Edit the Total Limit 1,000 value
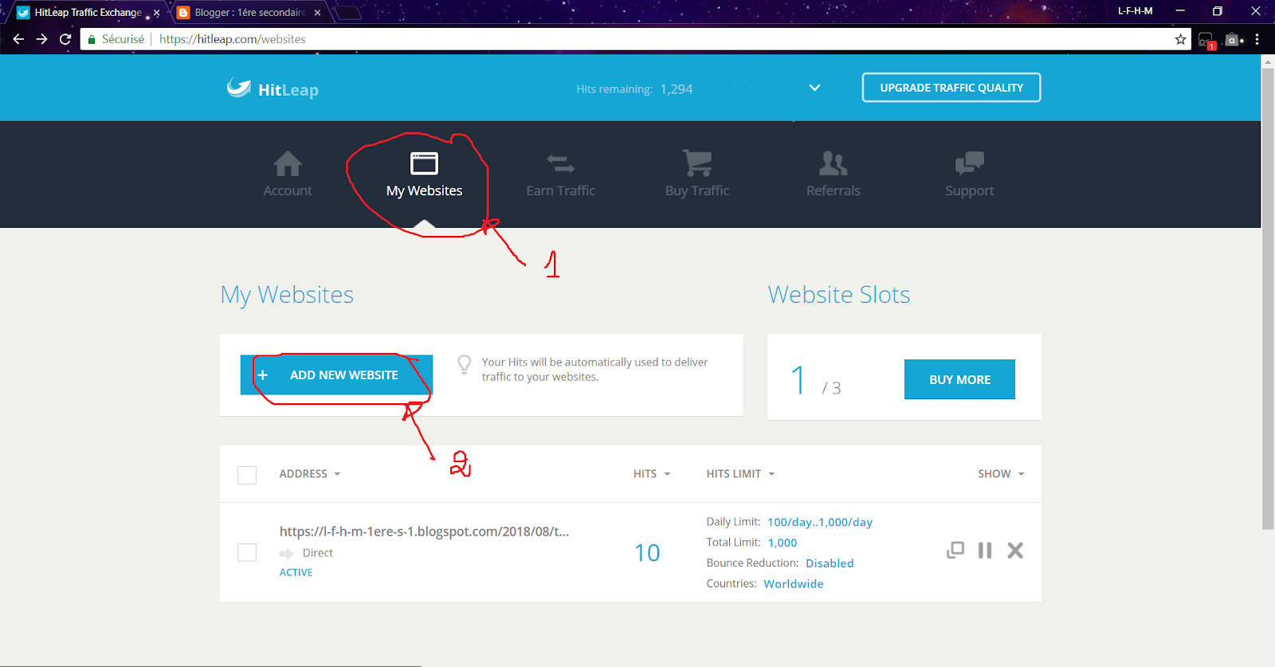1275x667 pixels. [783, 543]
